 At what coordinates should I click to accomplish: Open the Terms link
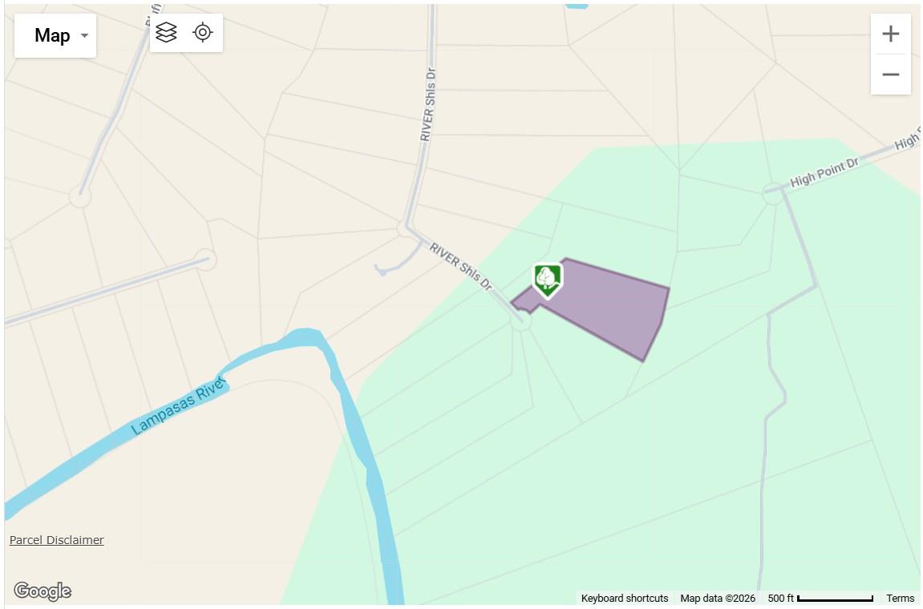(900, 598)
